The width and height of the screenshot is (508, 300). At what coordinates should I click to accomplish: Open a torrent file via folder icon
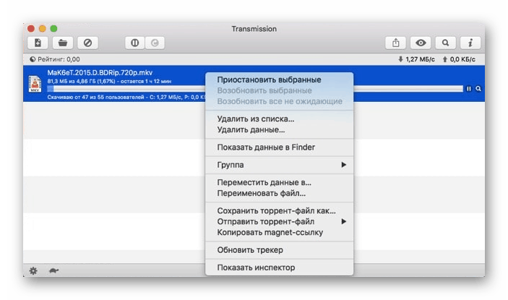pyautogui.click(x=63, y=43)
